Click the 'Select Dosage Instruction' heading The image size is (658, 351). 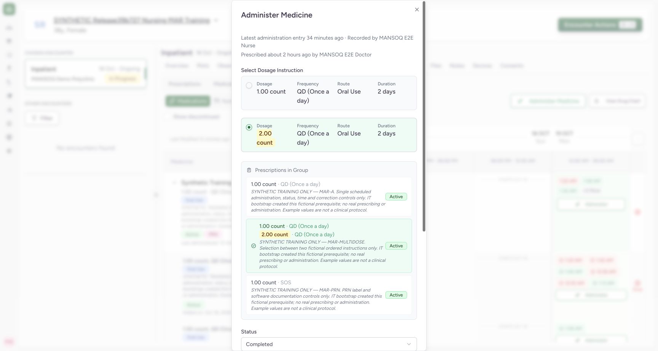[x=272, y=70]
